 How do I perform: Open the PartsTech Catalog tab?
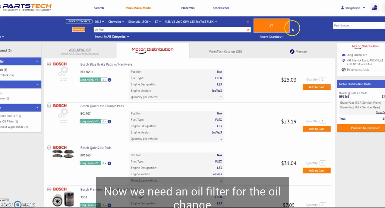(x=226, y=52)
